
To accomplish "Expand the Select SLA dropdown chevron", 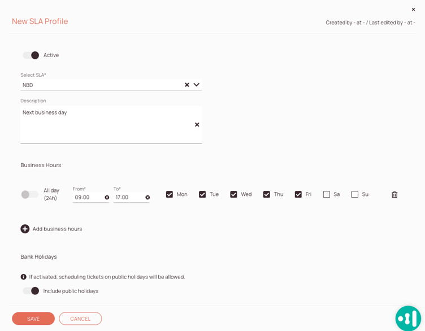I will click(197, 85).
